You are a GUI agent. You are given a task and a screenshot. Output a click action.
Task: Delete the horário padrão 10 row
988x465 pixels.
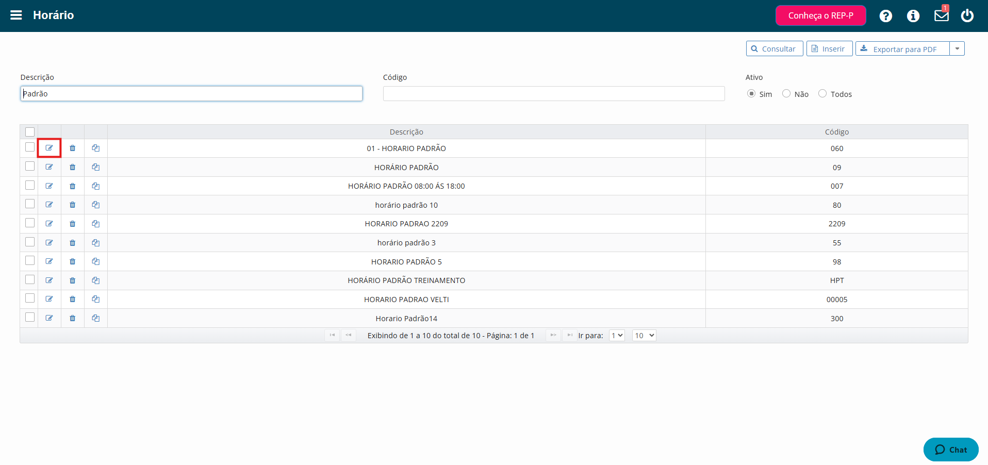pos(73,205)
